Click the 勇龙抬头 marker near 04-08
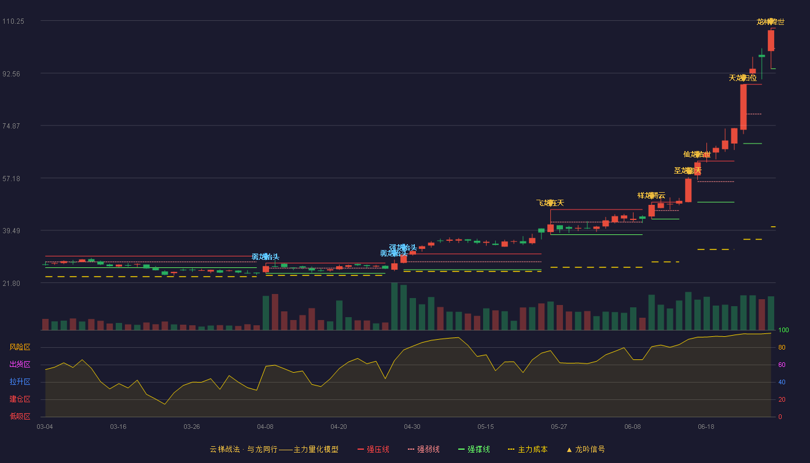 266,257
